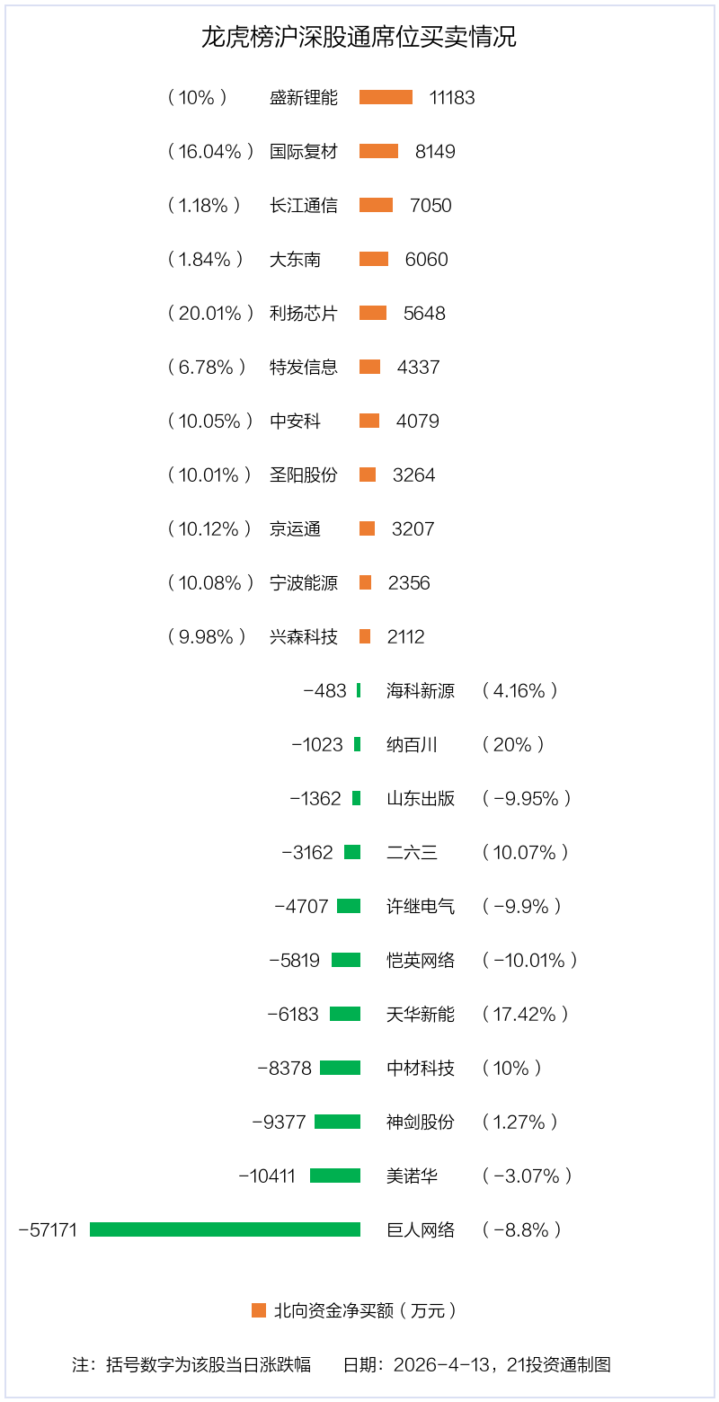Click the footnote 括号数字为该股当日涨跌幅
The width and height of the screenshot is (719, 1402).
(x=209, y=1364)
